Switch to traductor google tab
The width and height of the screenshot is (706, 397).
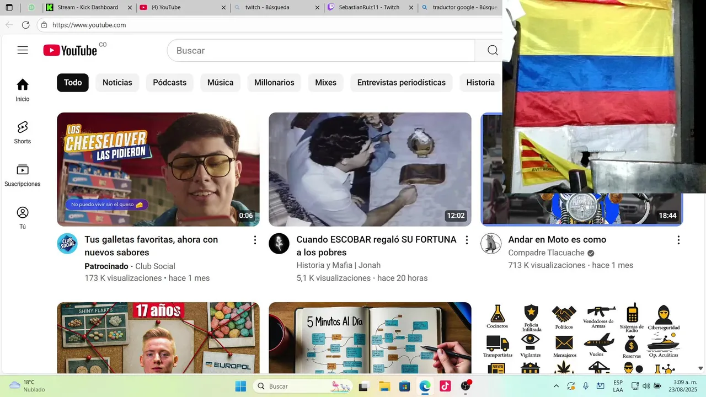pos(460,7)
